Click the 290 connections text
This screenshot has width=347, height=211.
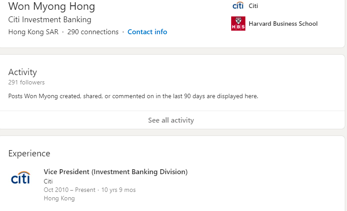93,32
